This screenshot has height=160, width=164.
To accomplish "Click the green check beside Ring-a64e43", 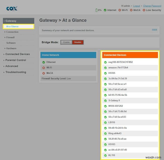I will 105,134.
